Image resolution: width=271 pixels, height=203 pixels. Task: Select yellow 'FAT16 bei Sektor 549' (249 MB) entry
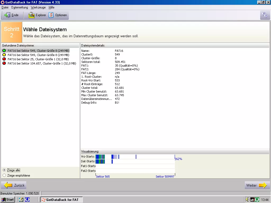pyautogui.click(x=38, y=55)
